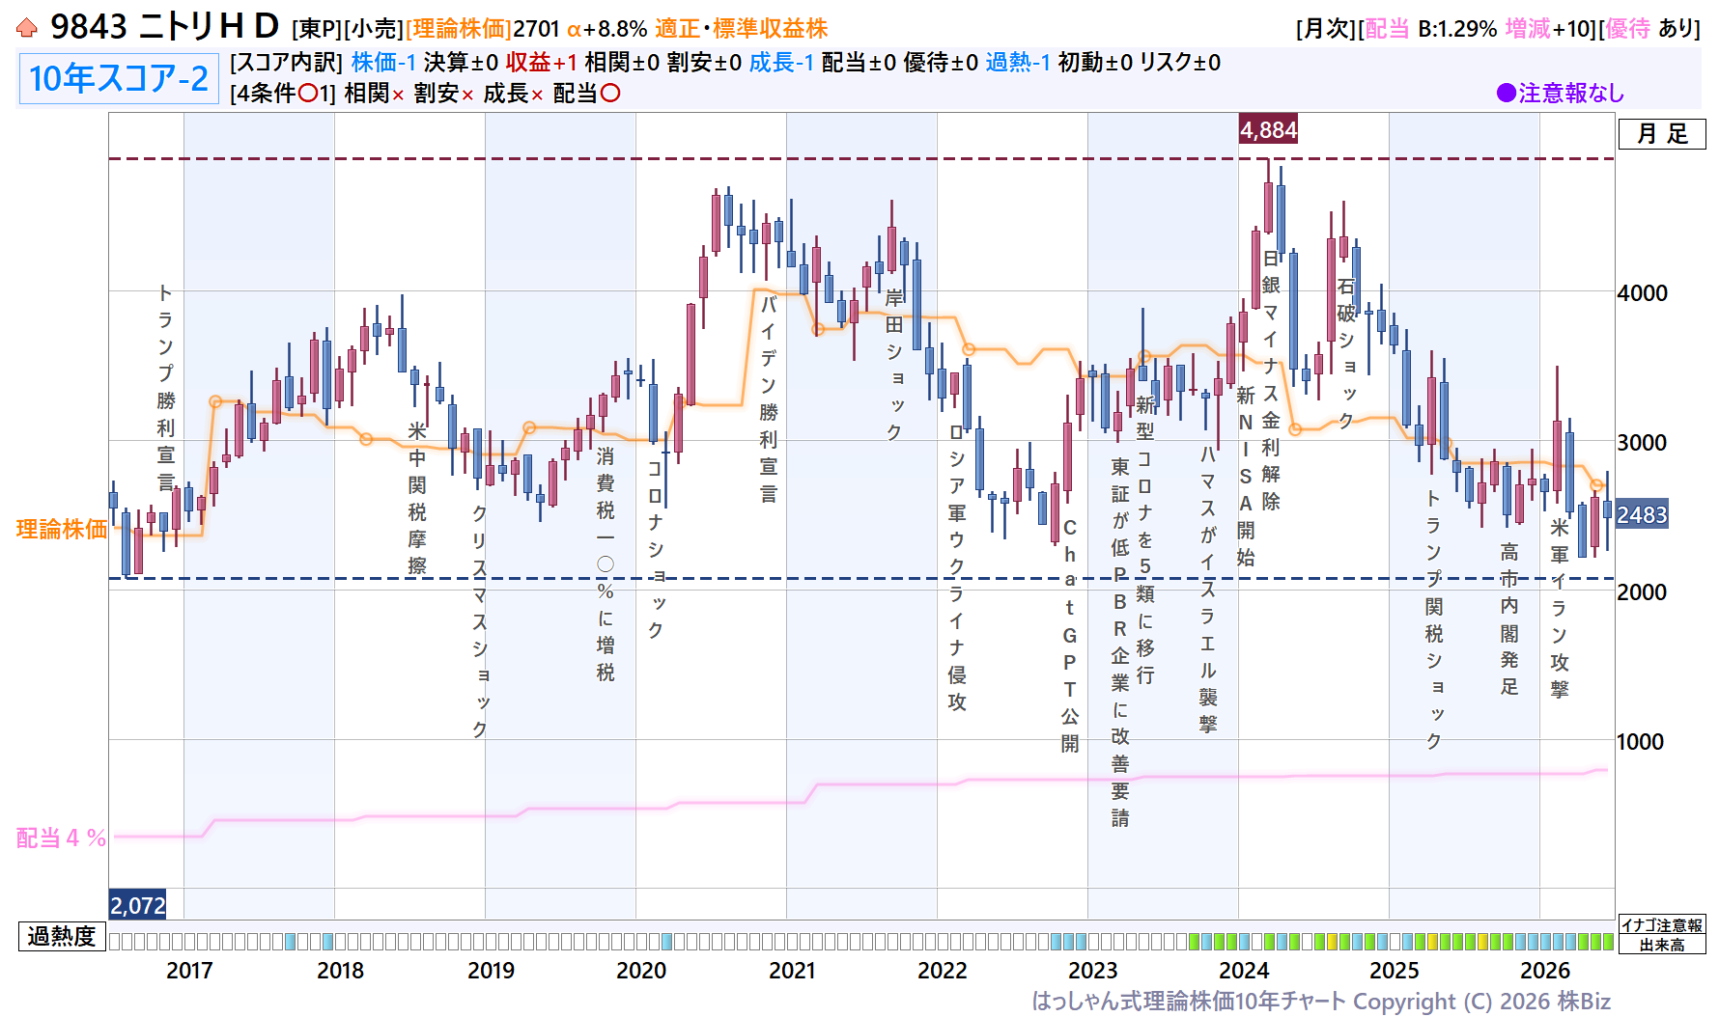Click the 2,072 low price label
The height and width of the screenshot is (1017, 1719).
pyautogui.click(x=137, y=905)
